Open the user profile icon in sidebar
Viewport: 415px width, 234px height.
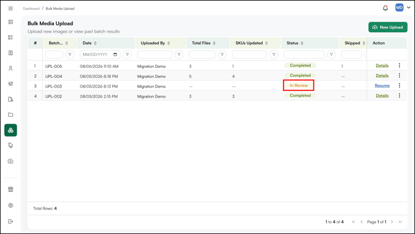[x=11, y=69]
